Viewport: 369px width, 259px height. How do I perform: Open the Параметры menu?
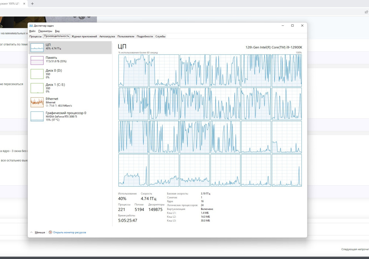[46, 31]
